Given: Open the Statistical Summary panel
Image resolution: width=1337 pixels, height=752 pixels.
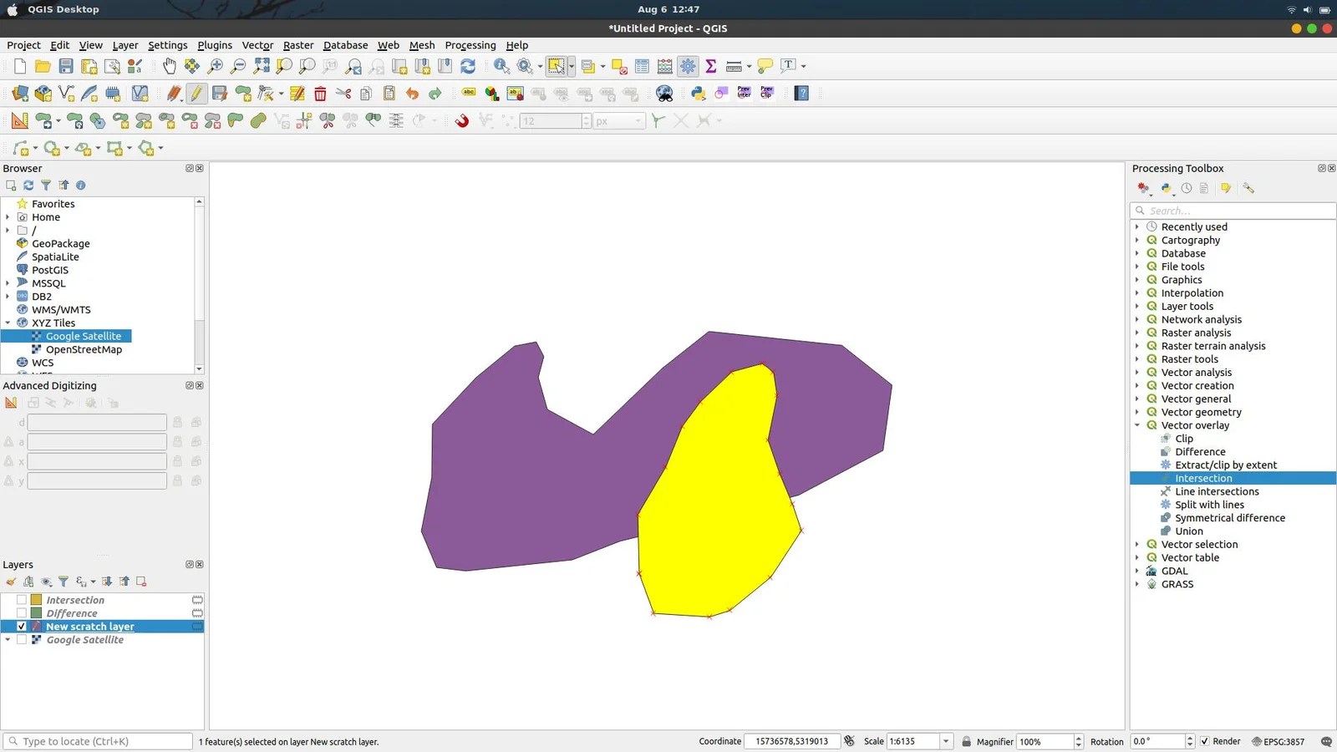Looking at the screenshot, I should point(709,66).
